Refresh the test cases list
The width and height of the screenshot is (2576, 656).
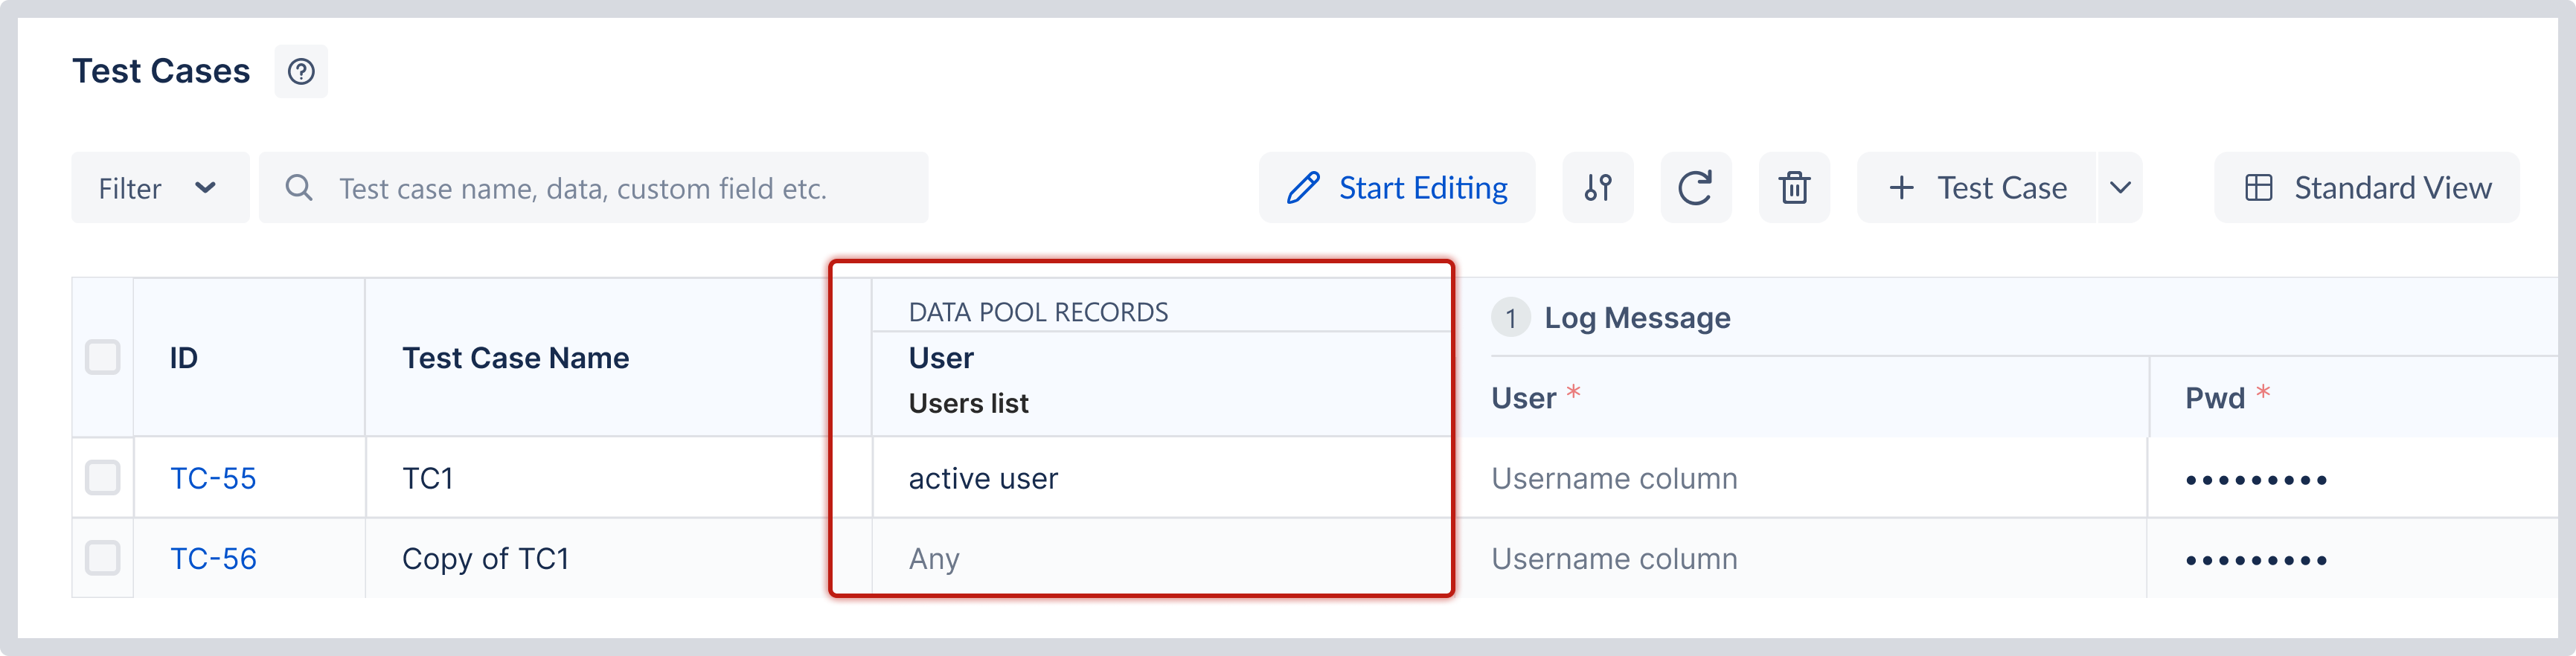1696,188
